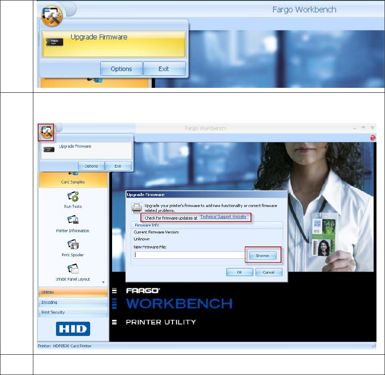
Task: Click the large Options button in the top screenshot
Action: [x=121, y=69]
